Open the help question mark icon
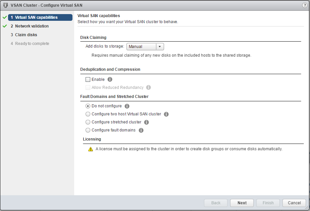Image resolution: width=310 pixels, height=211 pixels. point(305,5)
